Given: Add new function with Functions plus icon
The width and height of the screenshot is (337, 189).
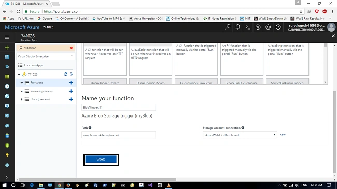Looking at the screenshot, I should pos(71,83).
